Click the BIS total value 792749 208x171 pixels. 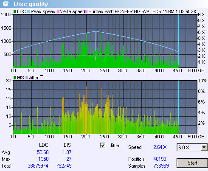point(64,166)
